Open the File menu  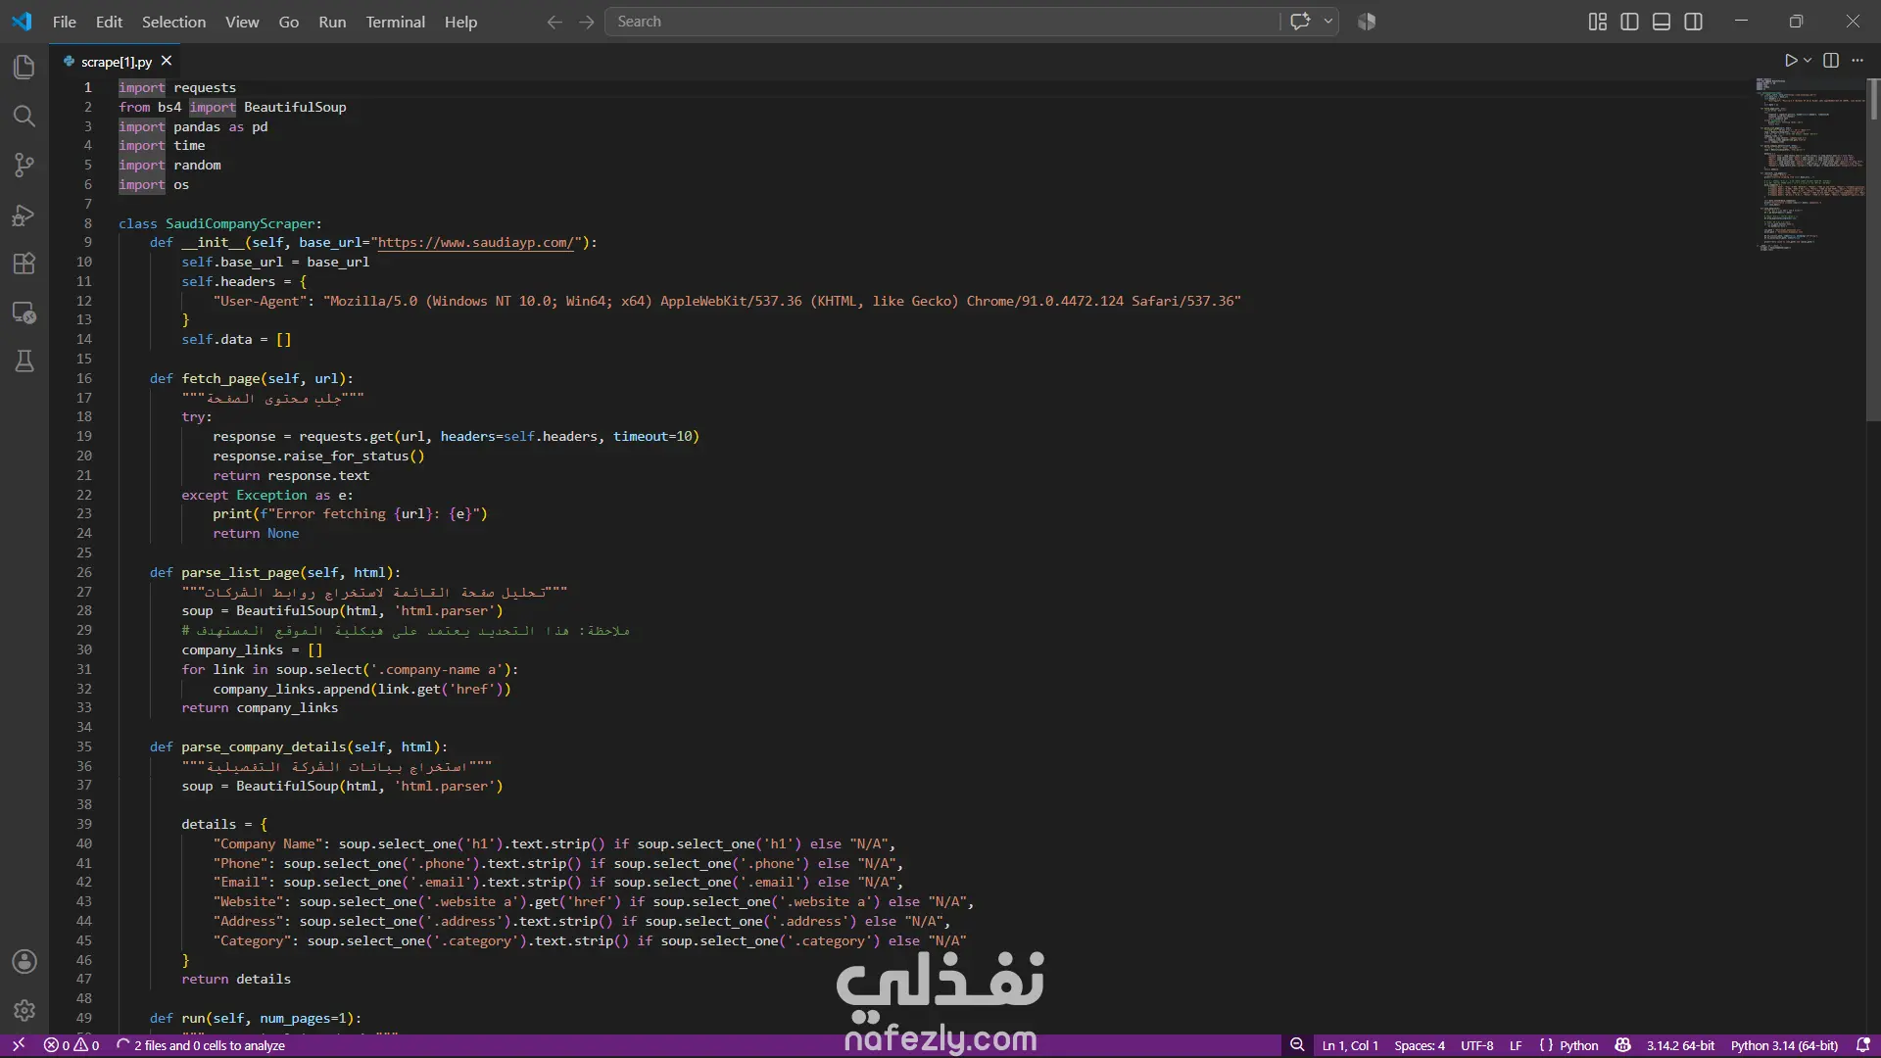(65, 22)
